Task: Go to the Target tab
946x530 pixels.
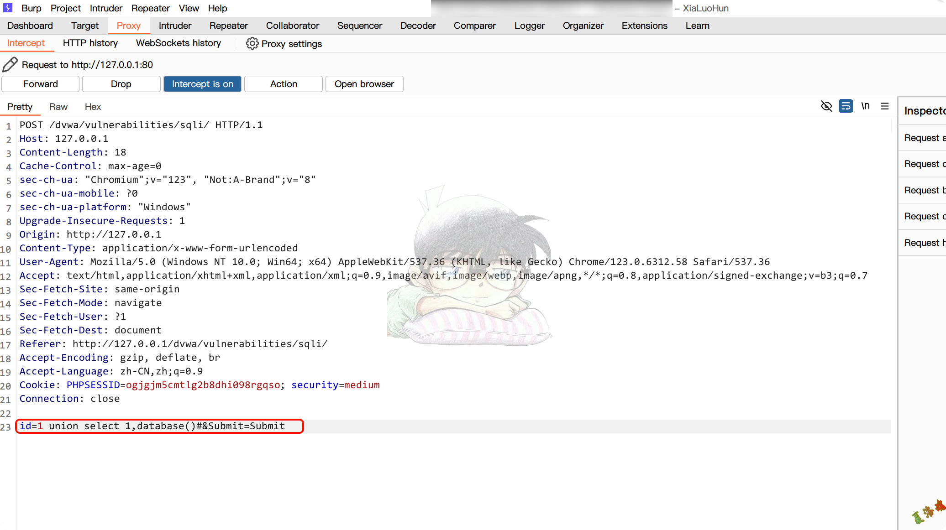Action: coord(85,26)
